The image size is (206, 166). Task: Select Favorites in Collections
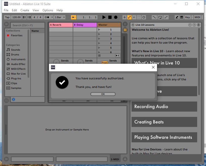[x=17, y=36]
